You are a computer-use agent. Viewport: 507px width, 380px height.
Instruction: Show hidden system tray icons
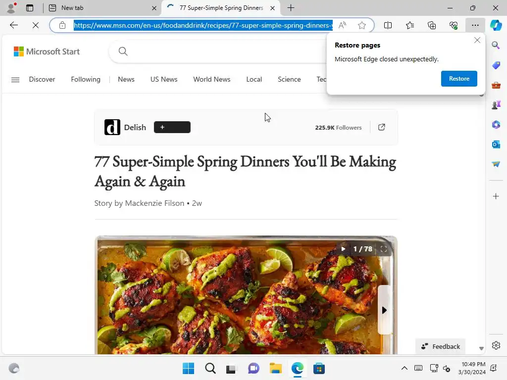tap(404, 368)
